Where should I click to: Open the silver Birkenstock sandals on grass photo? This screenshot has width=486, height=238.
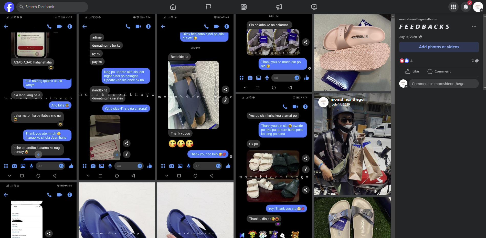pos(352,218)
